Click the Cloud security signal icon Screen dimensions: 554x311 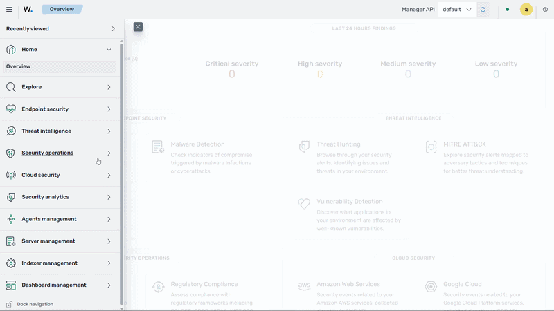point(11,175)
